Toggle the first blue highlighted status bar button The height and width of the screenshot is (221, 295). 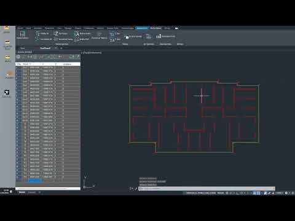coord(254,193)
